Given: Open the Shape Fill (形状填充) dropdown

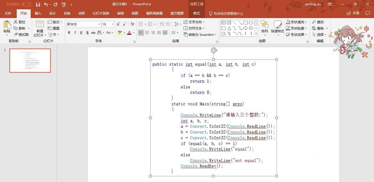Looking at the screenshot, I should tap(297, 22).
